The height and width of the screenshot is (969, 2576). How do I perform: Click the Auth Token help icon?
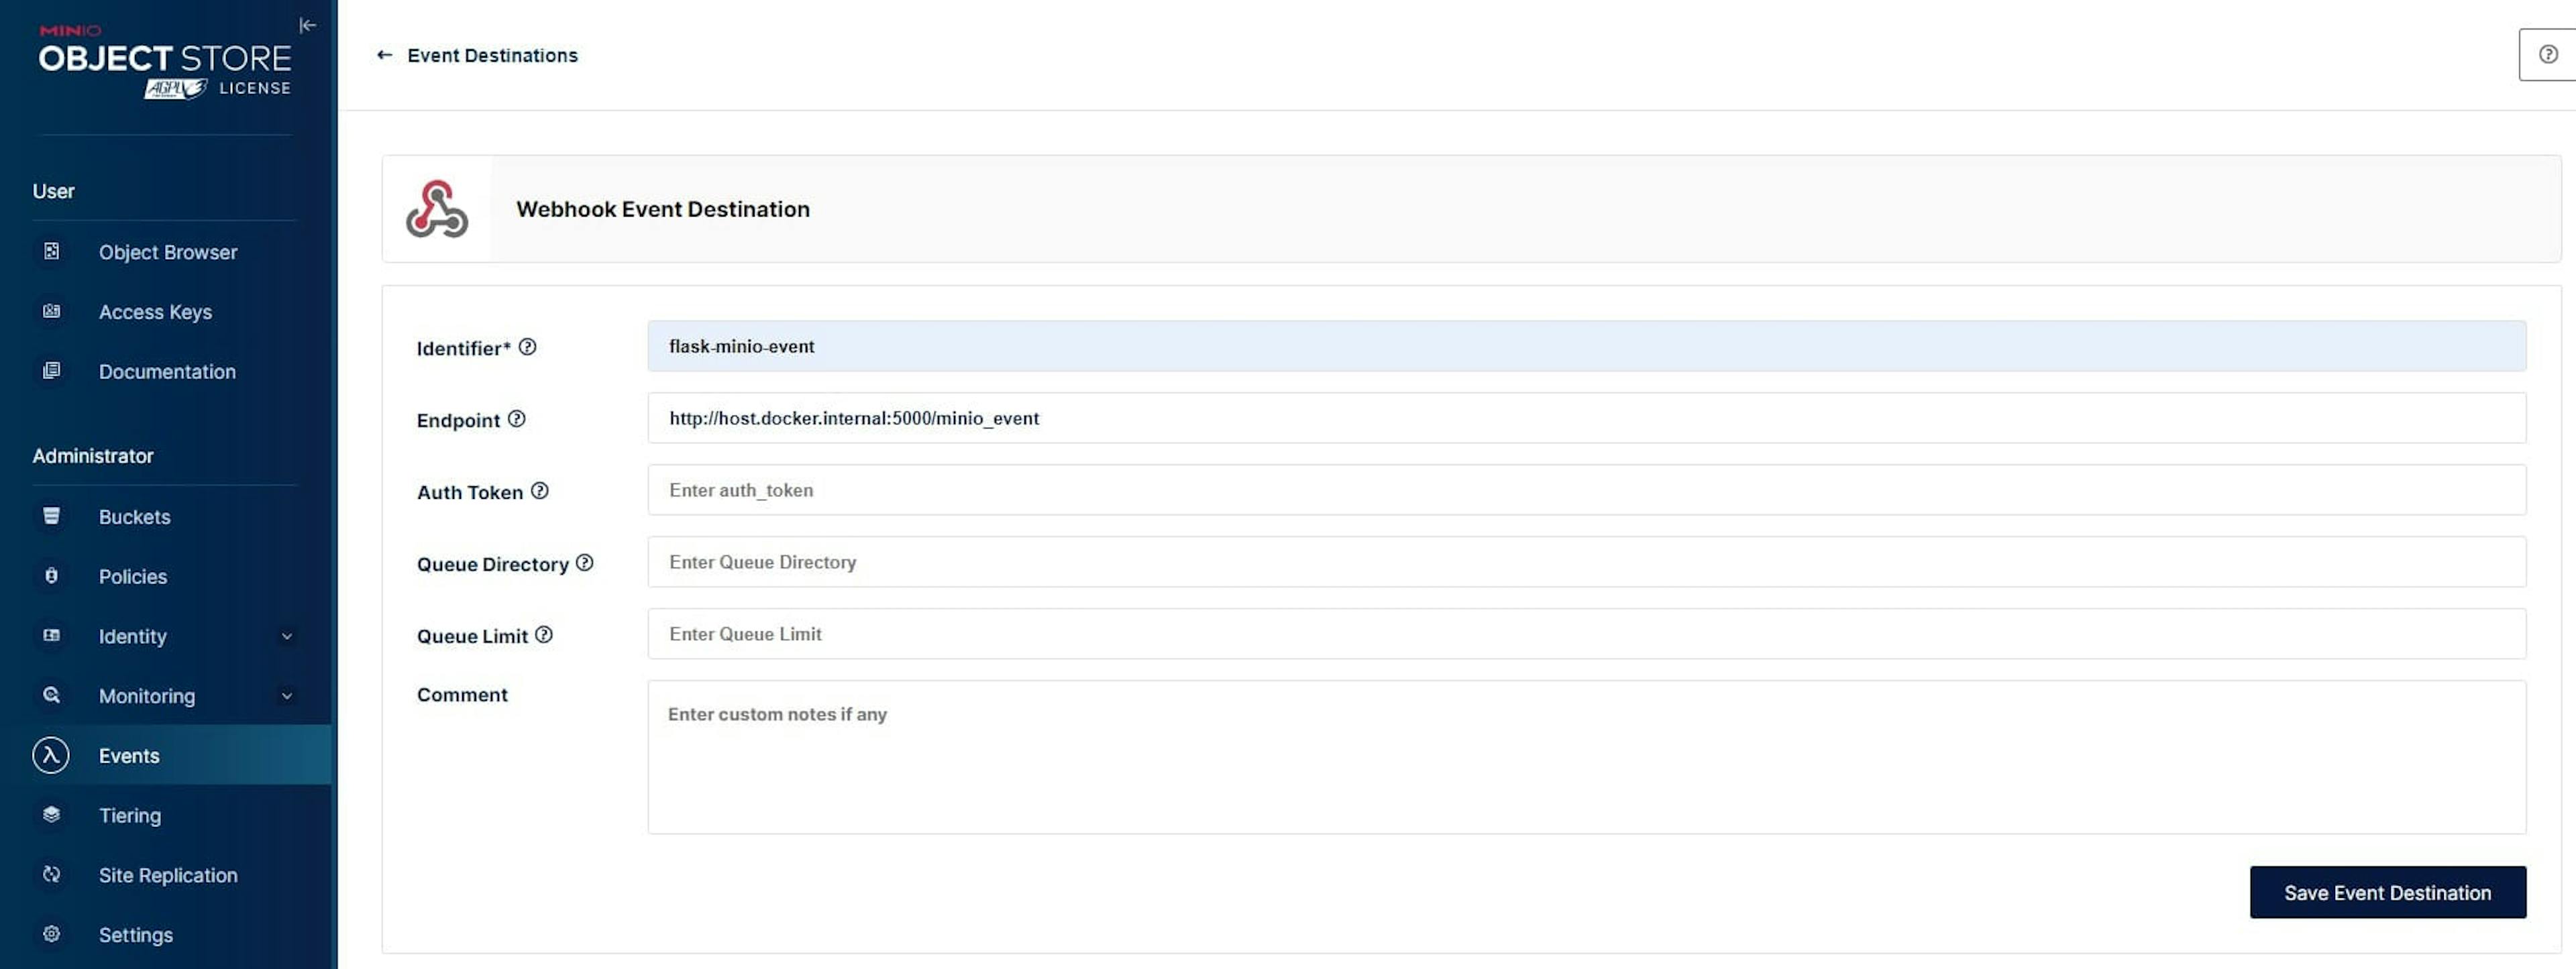[x=540, y=491]
